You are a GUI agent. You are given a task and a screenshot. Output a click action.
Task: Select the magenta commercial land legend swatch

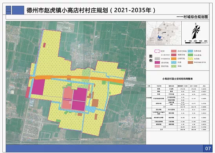click(157, 63)
